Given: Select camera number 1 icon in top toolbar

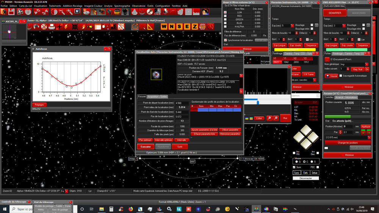Looking at the screenshot, I should [94, 12].
